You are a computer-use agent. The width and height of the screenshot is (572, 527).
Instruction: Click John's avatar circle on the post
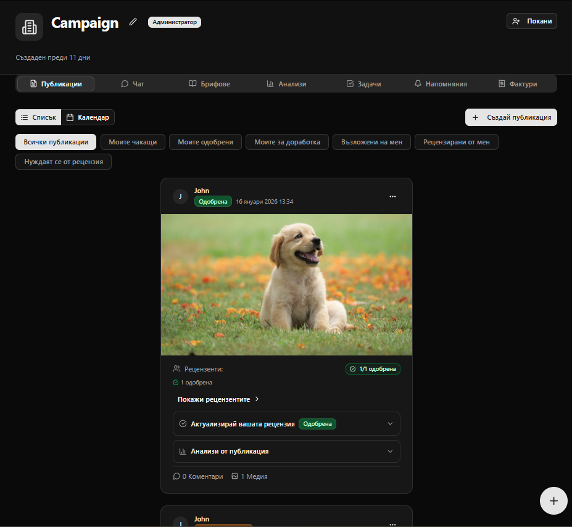180,196
